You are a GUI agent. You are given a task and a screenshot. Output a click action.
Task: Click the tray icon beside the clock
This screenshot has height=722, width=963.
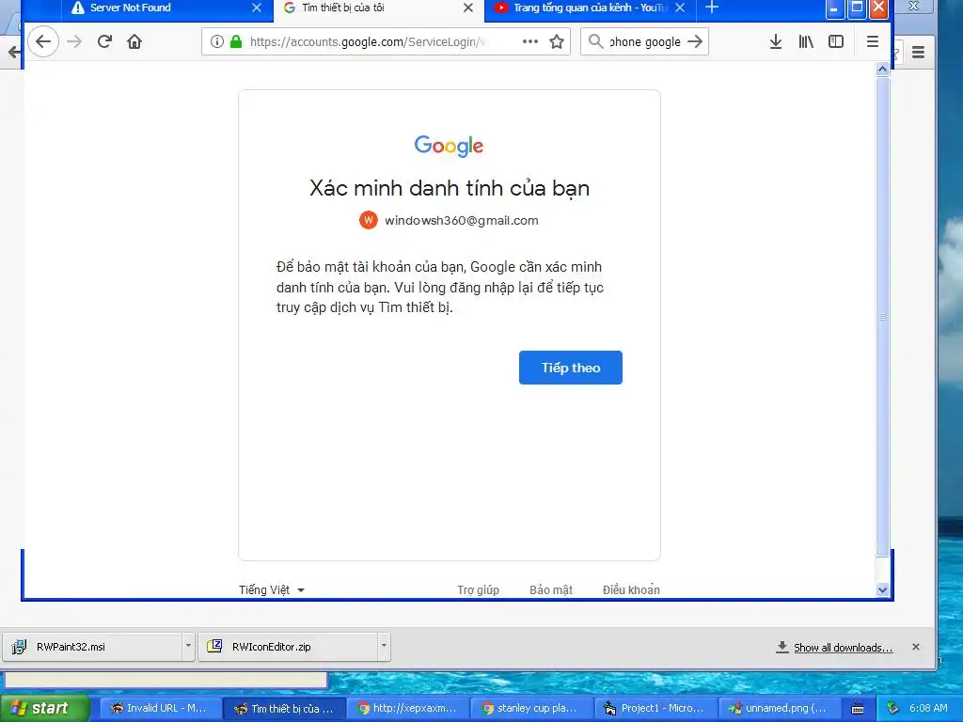(892, 709)
